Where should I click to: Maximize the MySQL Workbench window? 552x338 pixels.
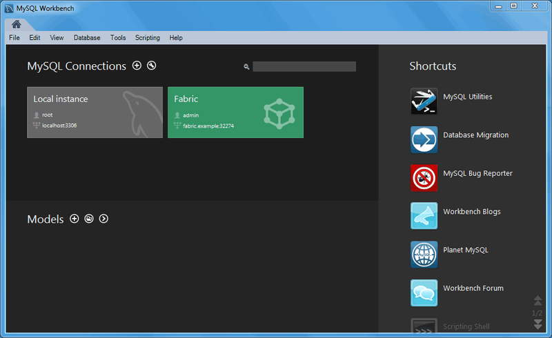pyautogui.click(x=514, y=6)
